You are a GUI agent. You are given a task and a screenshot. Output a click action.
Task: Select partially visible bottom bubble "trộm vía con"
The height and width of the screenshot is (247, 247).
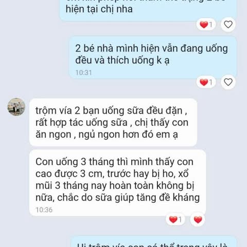pos(154,242)
